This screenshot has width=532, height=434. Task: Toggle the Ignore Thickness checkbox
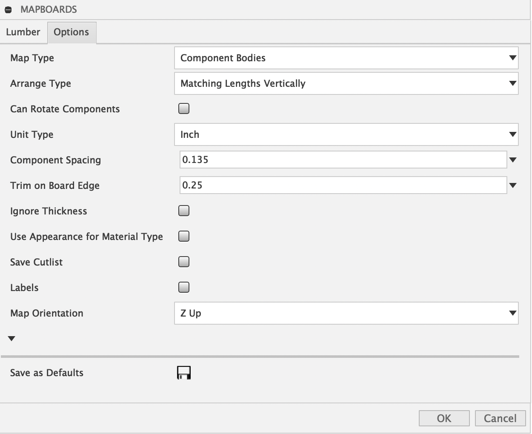coord(184,211)
